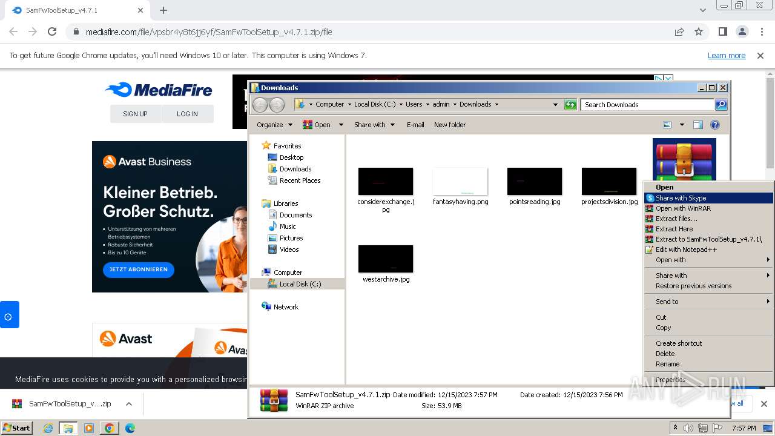Viewport: 775px width, 436px height.
Task: Choose Create shortcut in context menu
Action: click(709, 343)
